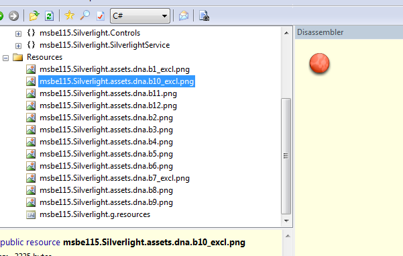The width and height of the screenshot is (403, 256).
Task: Open an assembly with folder icon
Action: (34, 16)
